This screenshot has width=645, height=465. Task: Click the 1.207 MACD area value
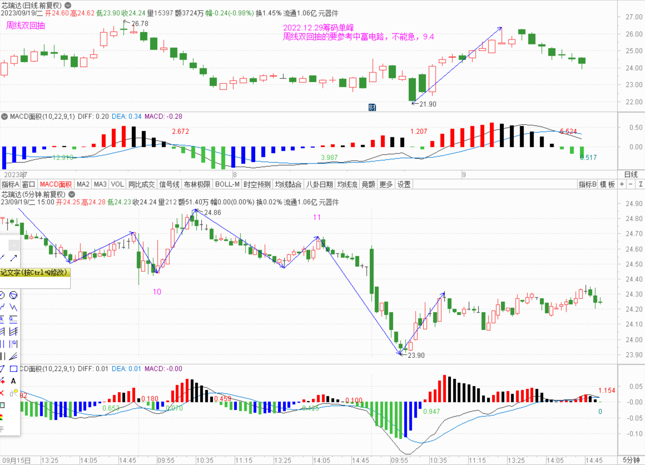419,132
